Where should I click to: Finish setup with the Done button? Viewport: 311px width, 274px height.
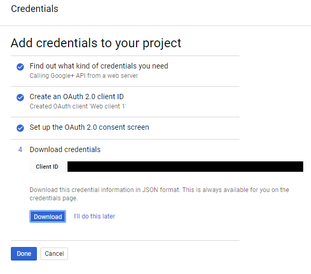coord(24,254)
